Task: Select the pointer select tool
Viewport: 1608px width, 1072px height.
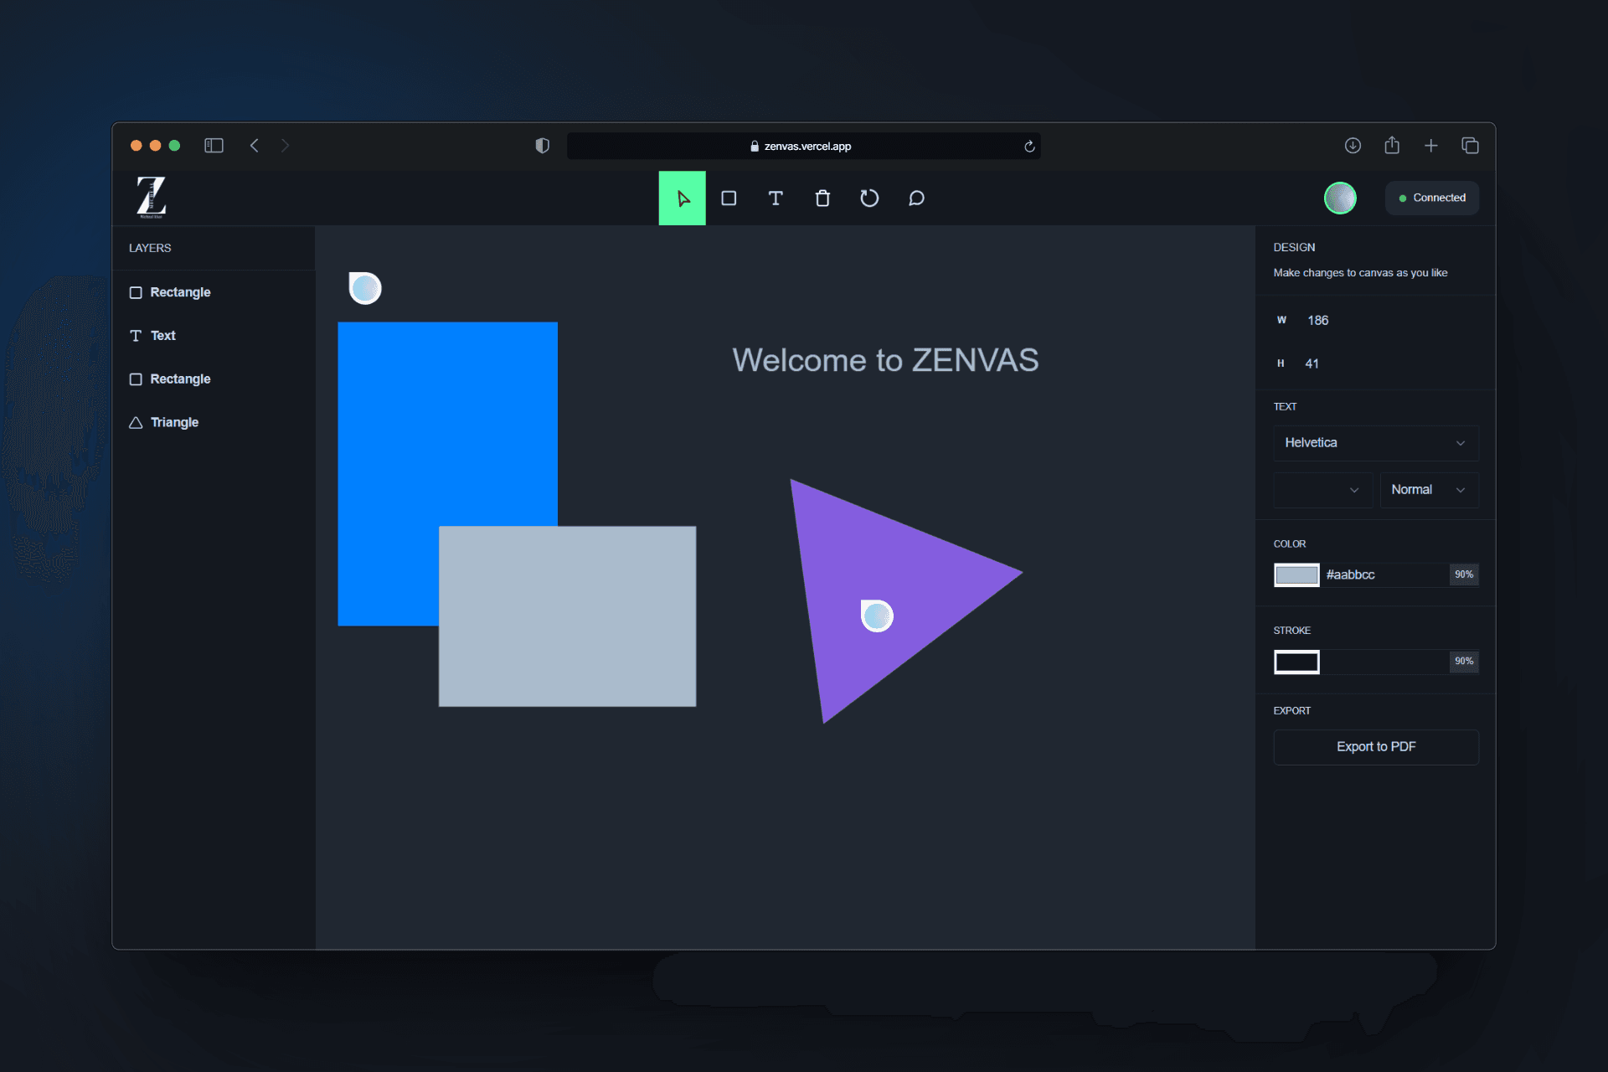Action: (682, 198)
